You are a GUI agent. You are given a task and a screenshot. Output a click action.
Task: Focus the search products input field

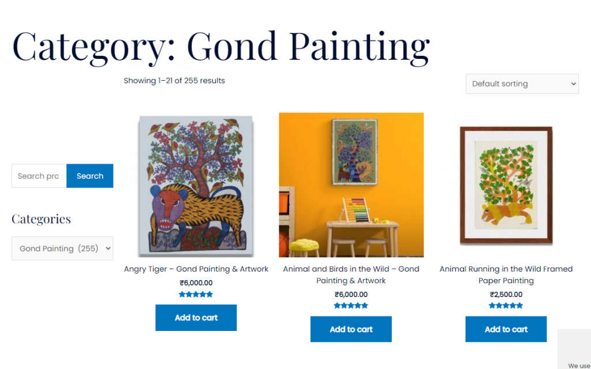coord(39,176)
